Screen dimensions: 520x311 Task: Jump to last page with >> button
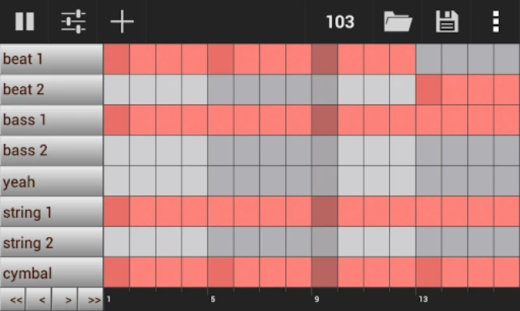90,299
